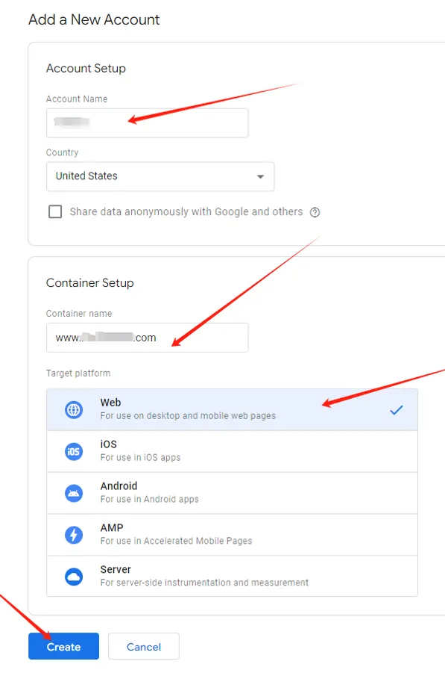Focus the Container name input field

pos(148,338)
